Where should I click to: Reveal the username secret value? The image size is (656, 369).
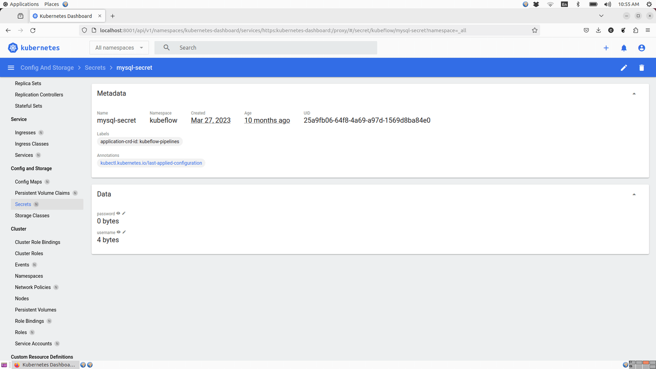click(119, 232)
